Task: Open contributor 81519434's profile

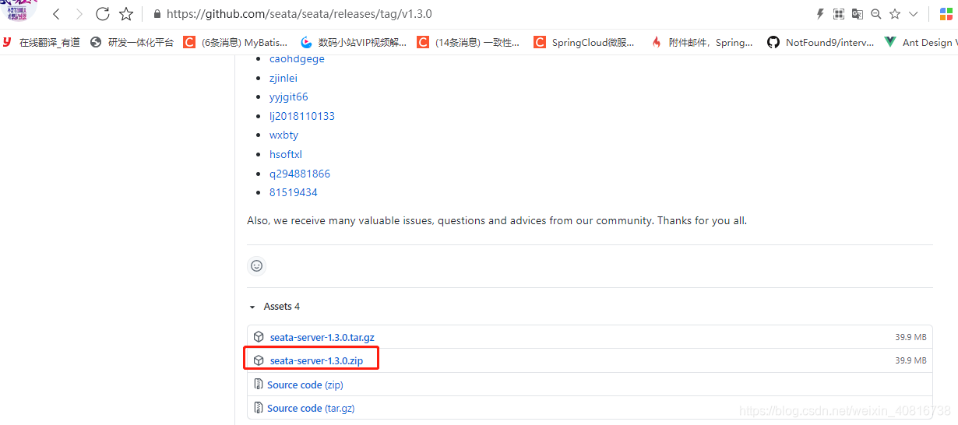Action: (x=294, y=192)
